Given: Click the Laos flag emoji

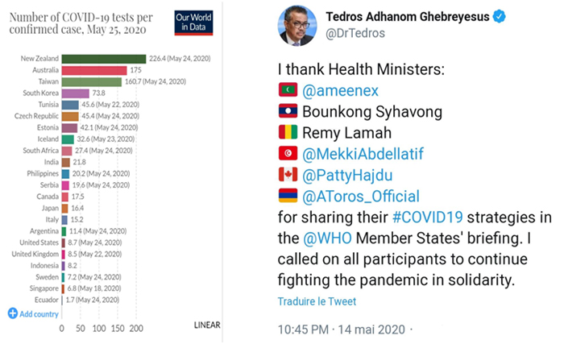Looking at the screenshot, I should [288, 111].
